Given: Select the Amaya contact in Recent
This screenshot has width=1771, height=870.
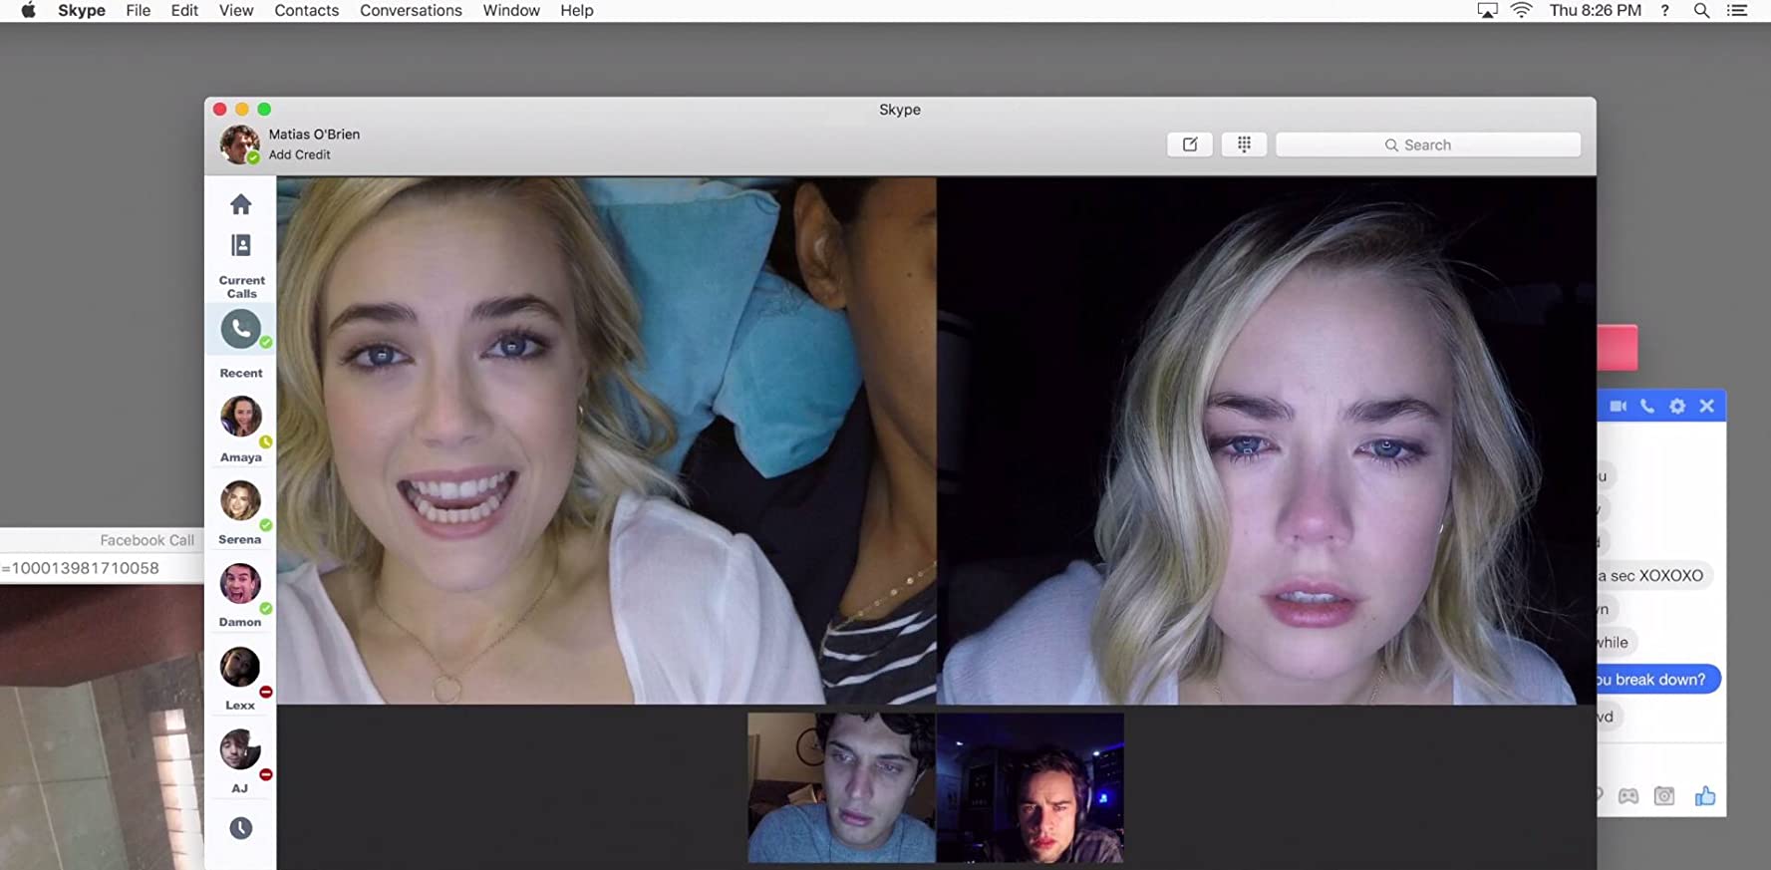Looking at the screenshot, I should coord(240,417).
